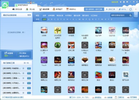
Task: Run the 攻城掠地 recommended tool play button
Action: 29,69
